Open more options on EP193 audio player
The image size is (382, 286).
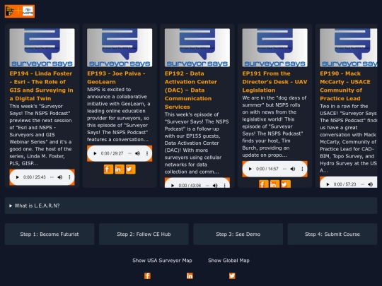pos(147,153)
